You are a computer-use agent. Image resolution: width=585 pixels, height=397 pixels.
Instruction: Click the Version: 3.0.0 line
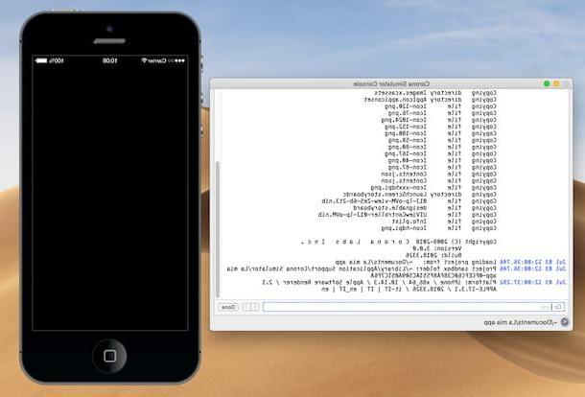pos(437,248)
